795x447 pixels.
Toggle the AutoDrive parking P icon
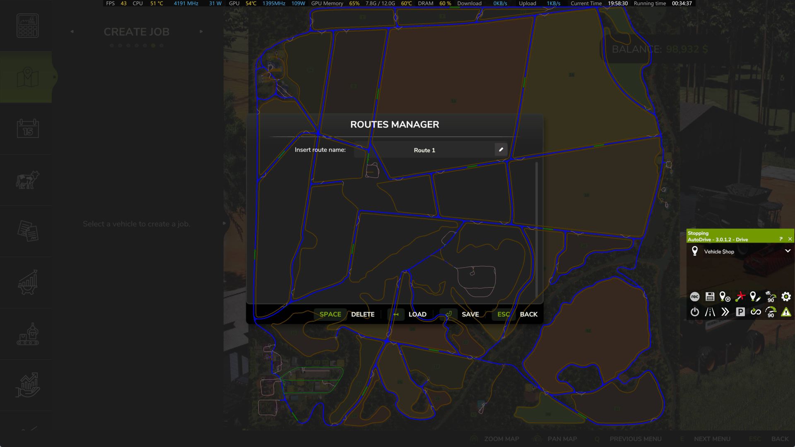pyautogui.click(x=740, y=312)
